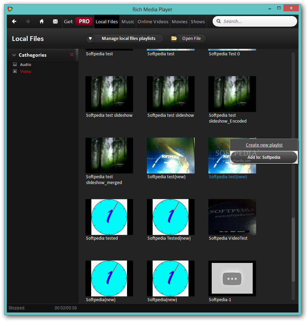Click the 00:02/00:08 playback time
Viewport: 308px width, 322px height.
coord(66,308)
